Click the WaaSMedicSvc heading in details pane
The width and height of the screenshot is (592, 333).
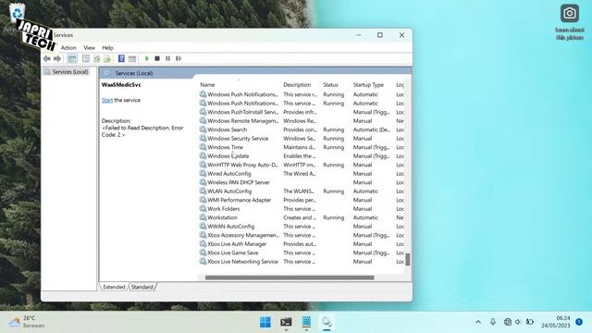(x=121, y=85)
